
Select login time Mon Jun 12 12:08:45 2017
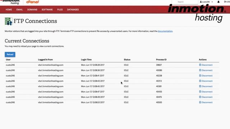pyautogui.click(x=93, y=86)
